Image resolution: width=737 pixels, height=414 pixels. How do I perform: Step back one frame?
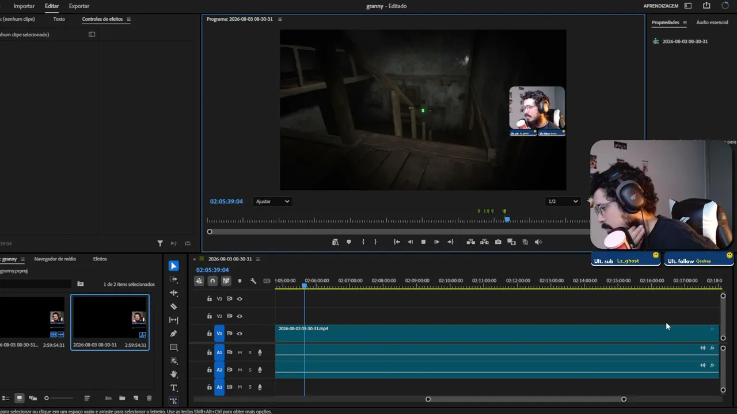pyautogui.click(x=410, y=242)
